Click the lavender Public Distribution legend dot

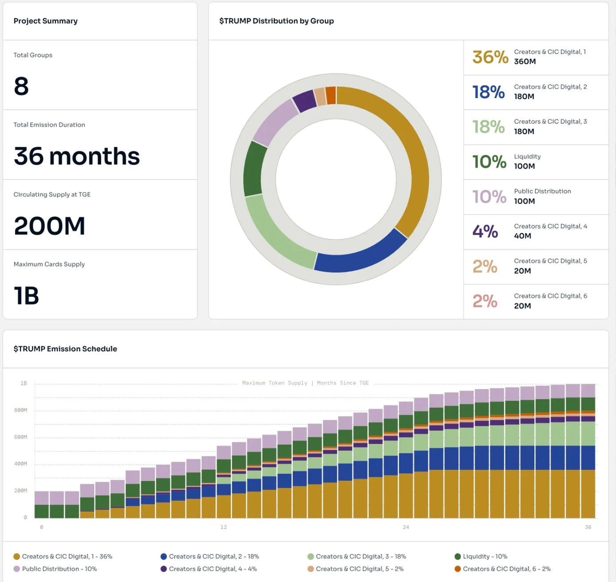[17, 569]
